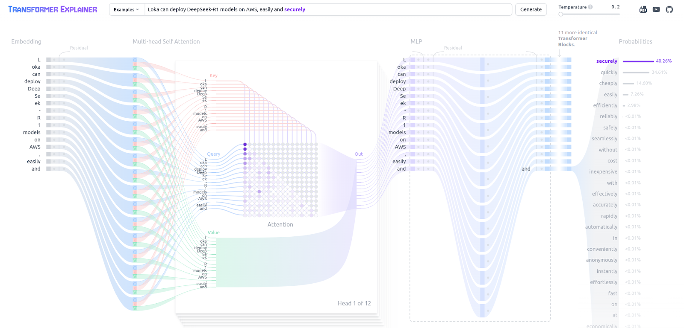
Task: Click the 11 more identical Transformer Blocks note
Action: coord(578,38)
